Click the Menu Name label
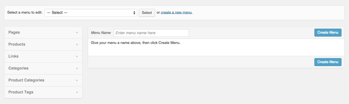 (x=101, y=33)
